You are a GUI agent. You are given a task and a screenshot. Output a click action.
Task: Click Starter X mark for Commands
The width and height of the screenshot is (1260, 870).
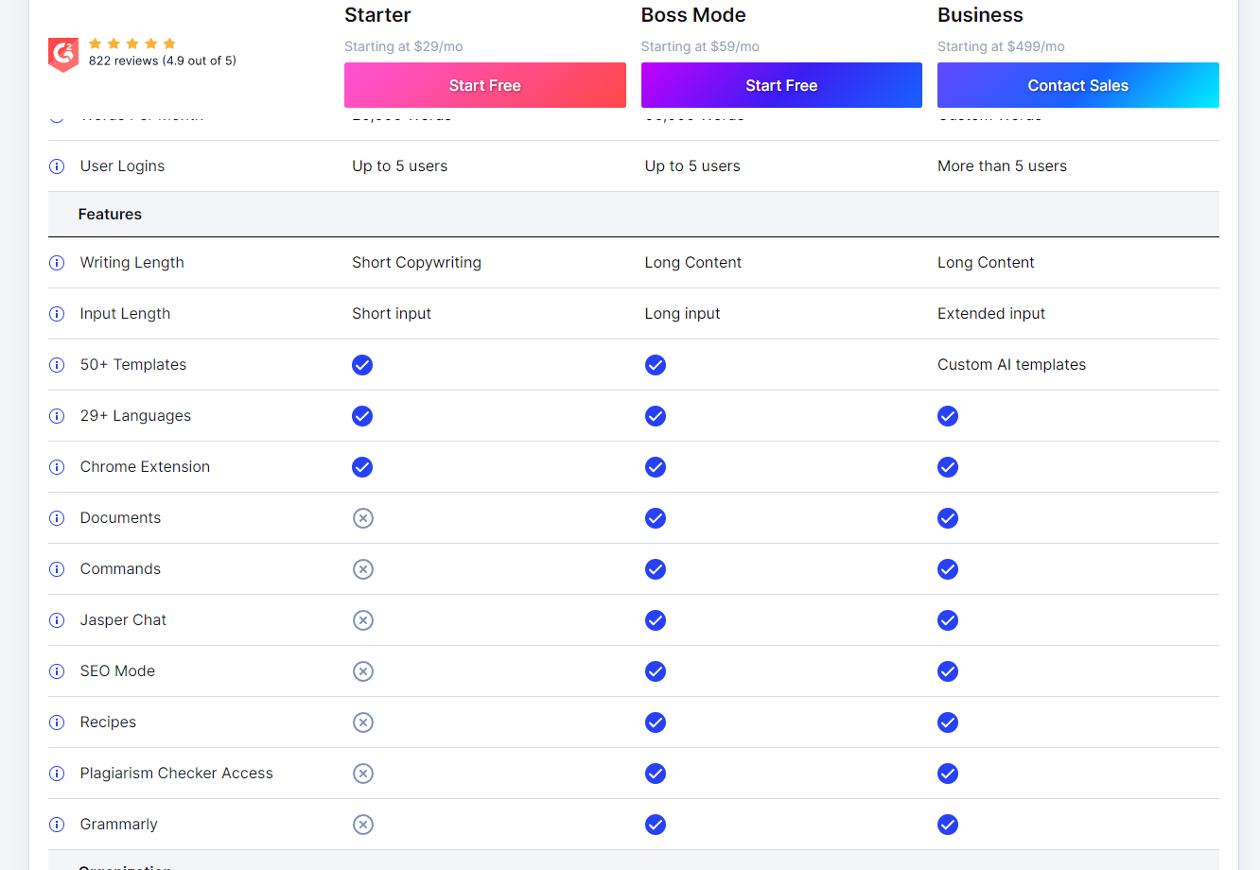pyautogui.click(x=363, y=569)
